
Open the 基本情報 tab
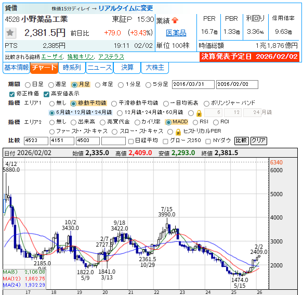pos(17,68)
